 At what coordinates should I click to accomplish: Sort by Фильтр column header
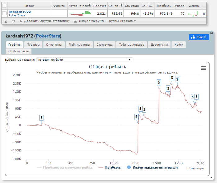(59, 6)
